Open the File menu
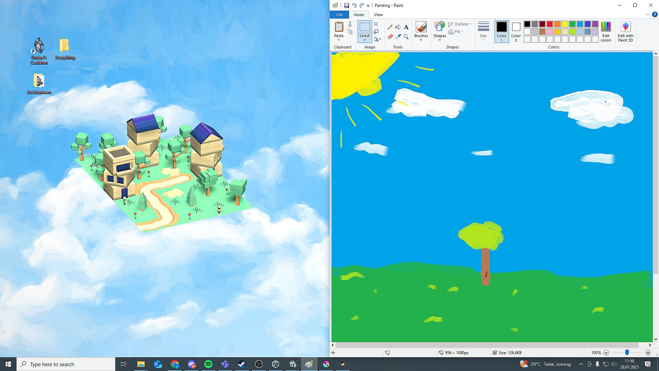Viewport: 659px width, 371px height. [x=339, y=15]
